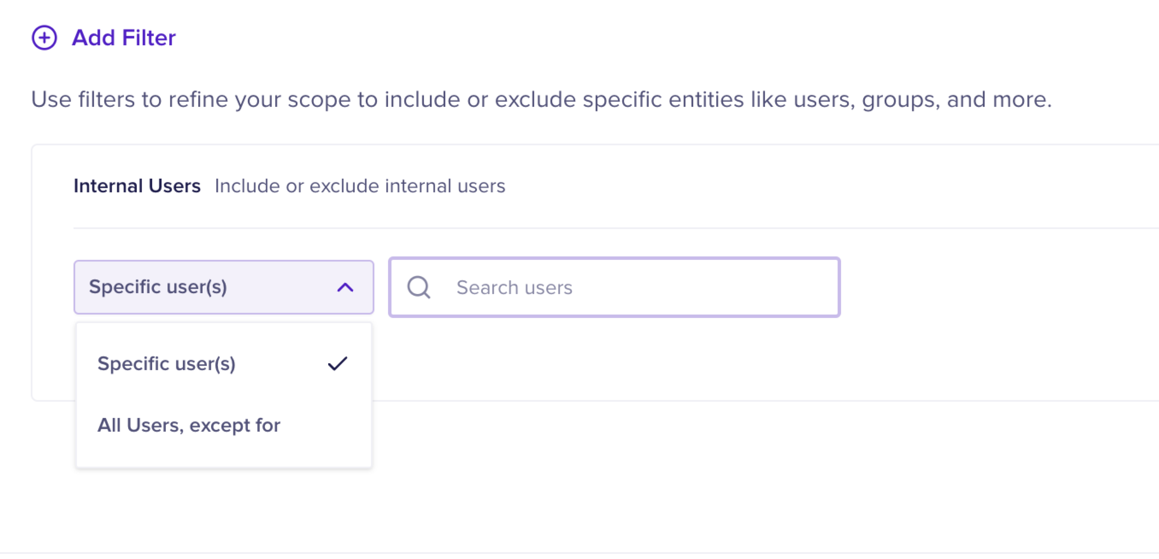The image size is (1159, 559).
Task: Collapse the dropdown using the up chevron
Action: tap(345, 287)
